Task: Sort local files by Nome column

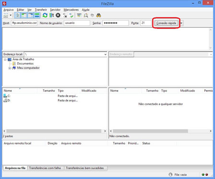Action: click(20, 90)
